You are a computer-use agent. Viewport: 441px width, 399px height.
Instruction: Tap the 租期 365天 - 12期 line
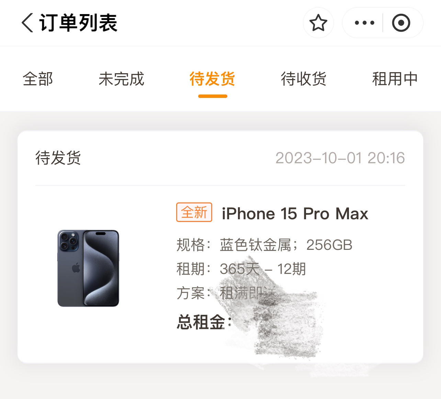(x=241, y=269)
